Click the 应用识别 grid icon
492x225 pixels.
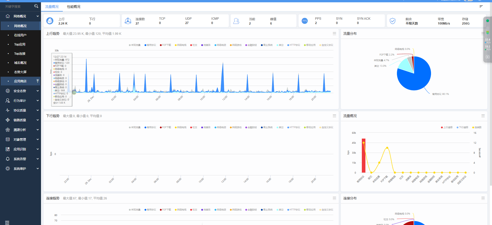pyautogui.click(x=8, y=149)
